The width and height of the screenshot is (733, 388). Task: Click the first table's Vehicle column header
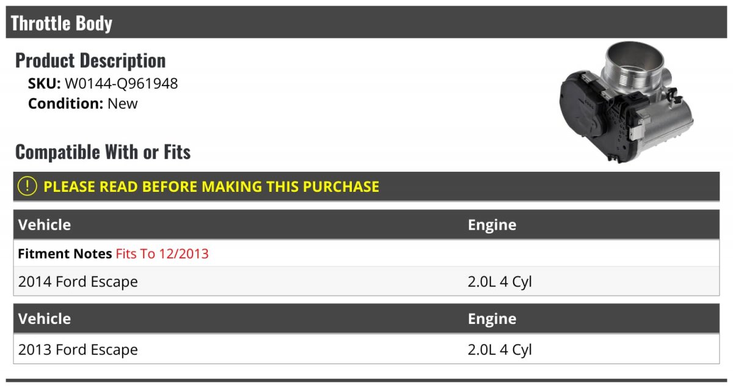[x=45, y=225]
